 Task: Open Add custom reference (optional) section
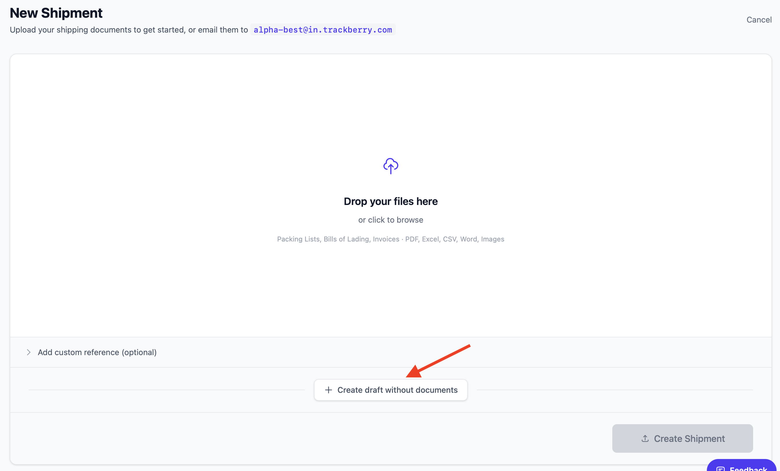(97, 352)
